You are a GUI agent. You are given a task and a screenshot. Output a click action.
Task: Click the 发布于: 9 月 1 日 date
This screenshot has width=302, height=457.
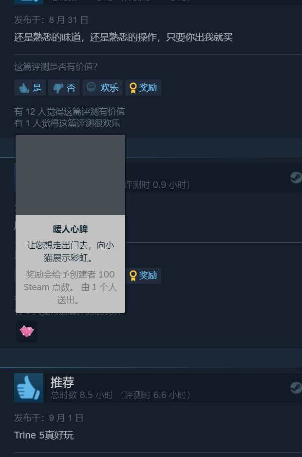[x=49, y=418]
